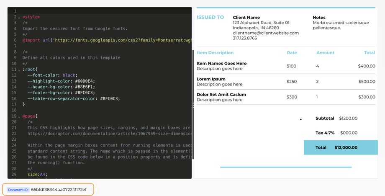Click the Lorem Ipsum item row
385x196 pixels.
(286, 82)
